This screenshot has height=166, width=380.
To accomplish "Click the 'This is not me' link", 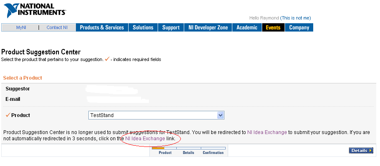I will (x=295, y=18).
